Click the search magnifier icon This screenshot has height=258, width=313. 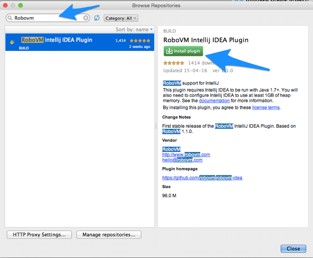click(10, 18)
